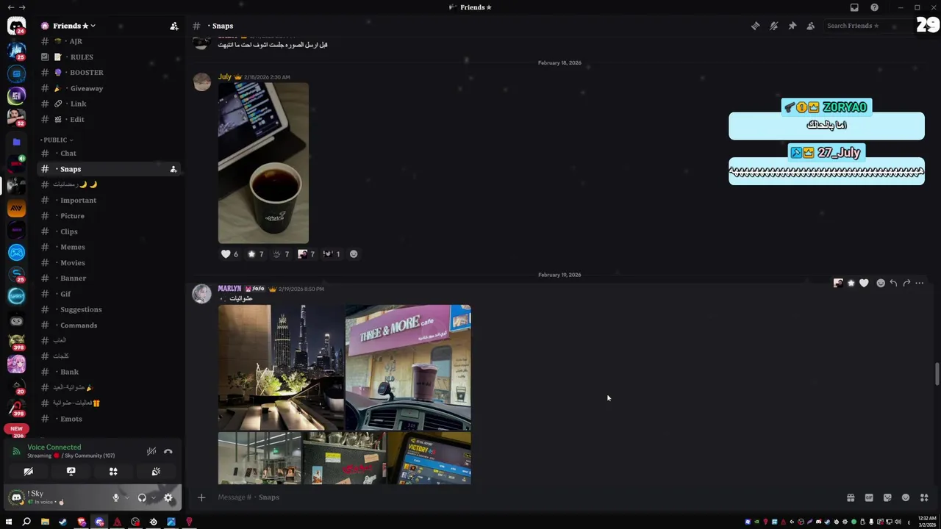Add heart super reaction from message hover toolbar

864,283
